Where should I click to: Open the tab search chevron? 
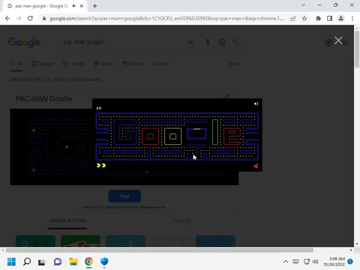coord(303,5)
